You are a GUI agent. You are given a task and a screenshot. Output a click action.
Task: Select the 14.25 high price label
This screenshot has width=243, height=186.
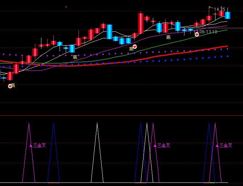coord(219,9)
